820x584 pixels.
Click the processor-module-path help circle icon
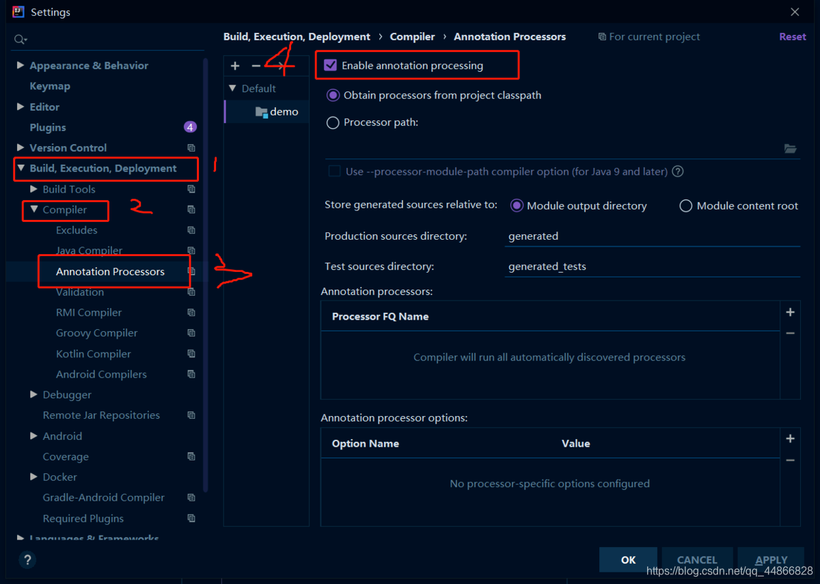677,171
